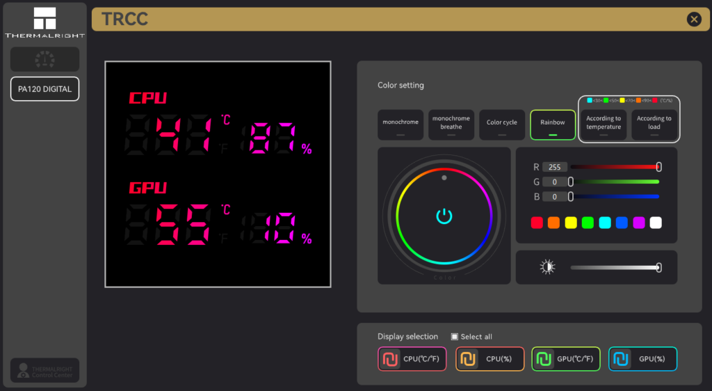Select monochrome color mode
This screenshot has height=391, width=712.
pos(400,125)
